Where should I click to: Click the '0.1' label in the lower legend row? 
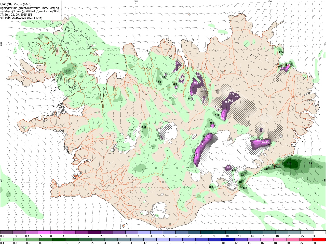pos(2,243)
